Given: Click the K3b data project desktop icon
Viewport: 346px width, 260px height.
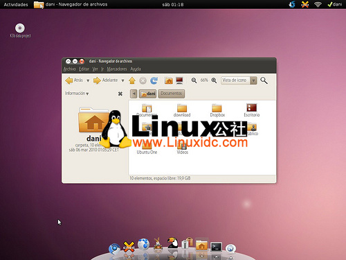Looking at the screenshot, I should coord(20,31).
